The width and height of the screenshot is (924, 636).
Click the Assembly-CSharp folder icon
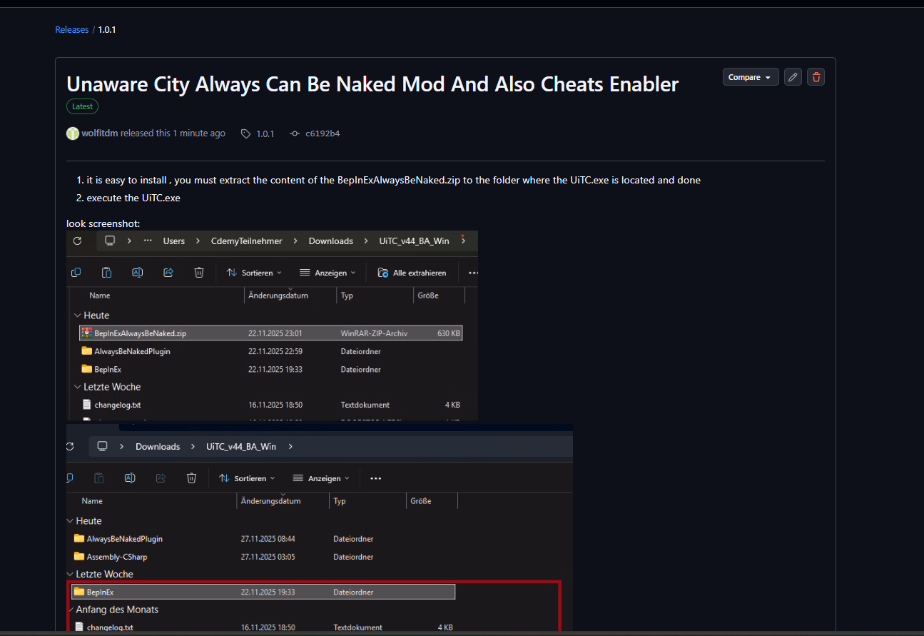point(79,557)
